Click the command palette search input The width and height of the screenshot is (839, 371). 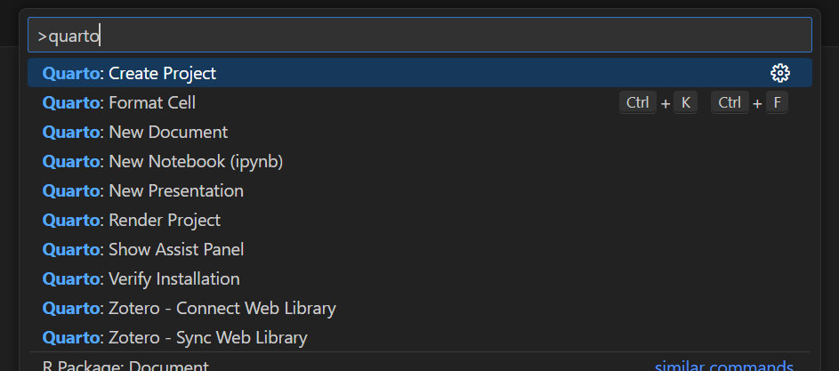pyautogui.click(x=418, y=36)
